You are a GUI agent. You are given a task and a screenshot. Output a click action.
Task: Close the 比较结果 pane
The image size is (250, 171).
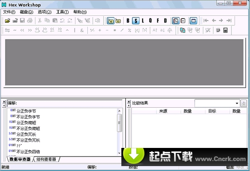[x=129, y=102]
